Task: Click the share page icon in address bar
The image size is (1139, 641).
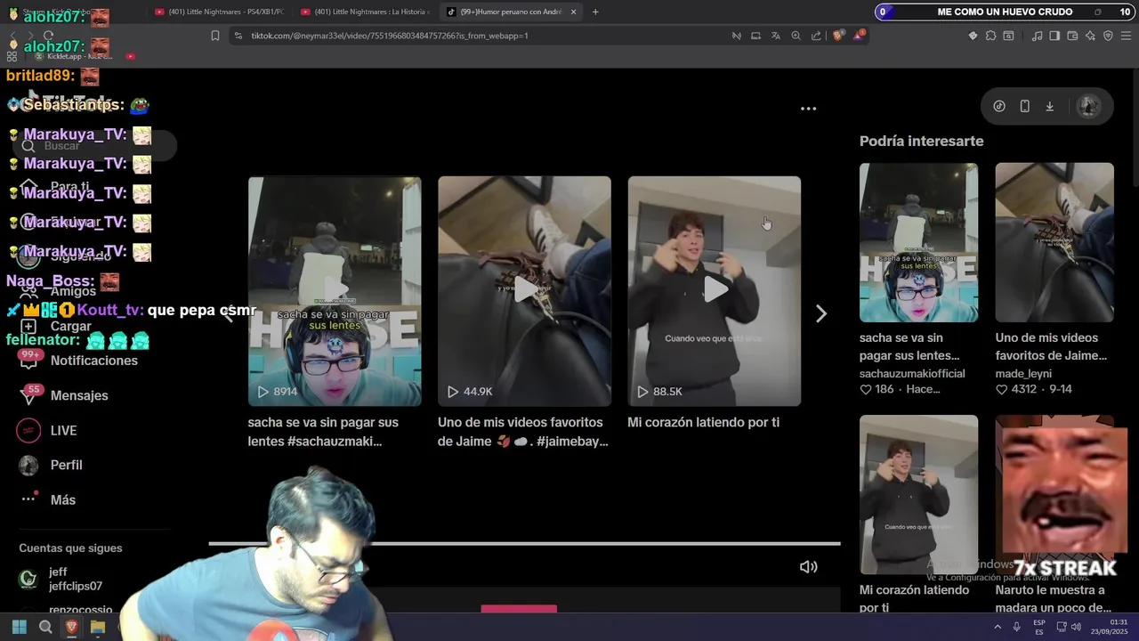Action: [816, 36]
